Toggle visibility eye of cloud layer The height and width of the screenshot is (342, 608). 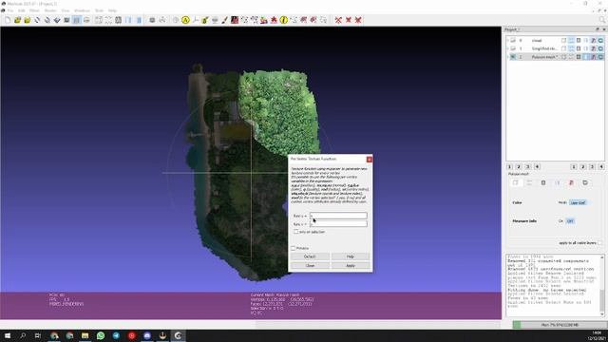[513, 40]
